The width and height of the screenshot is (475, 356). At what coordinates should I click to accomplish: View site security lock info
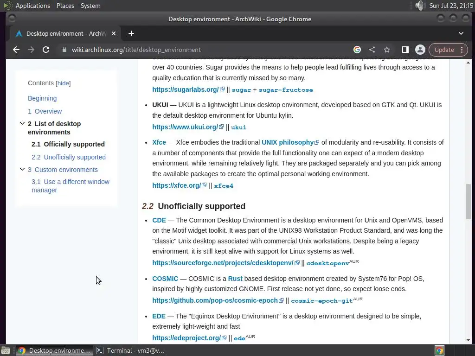[64, 50]
